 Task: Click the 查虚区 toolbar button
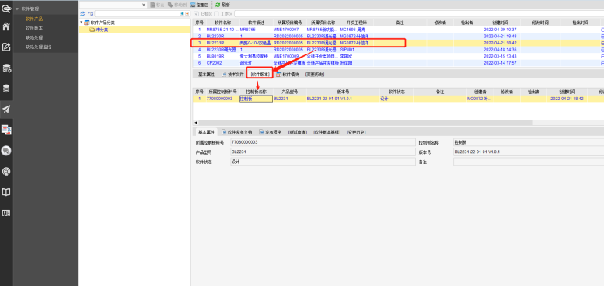200,5
